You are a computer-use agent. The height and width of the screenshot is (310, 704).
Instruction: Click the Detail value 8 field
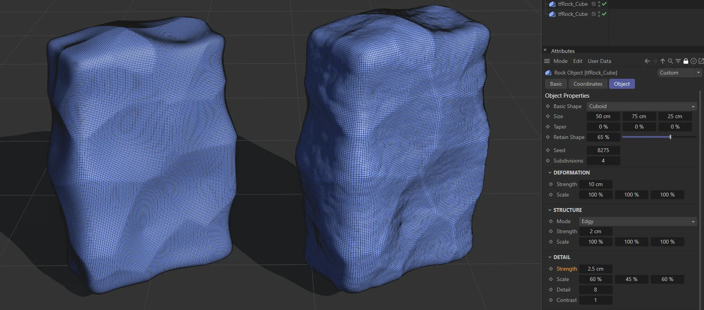595,290
